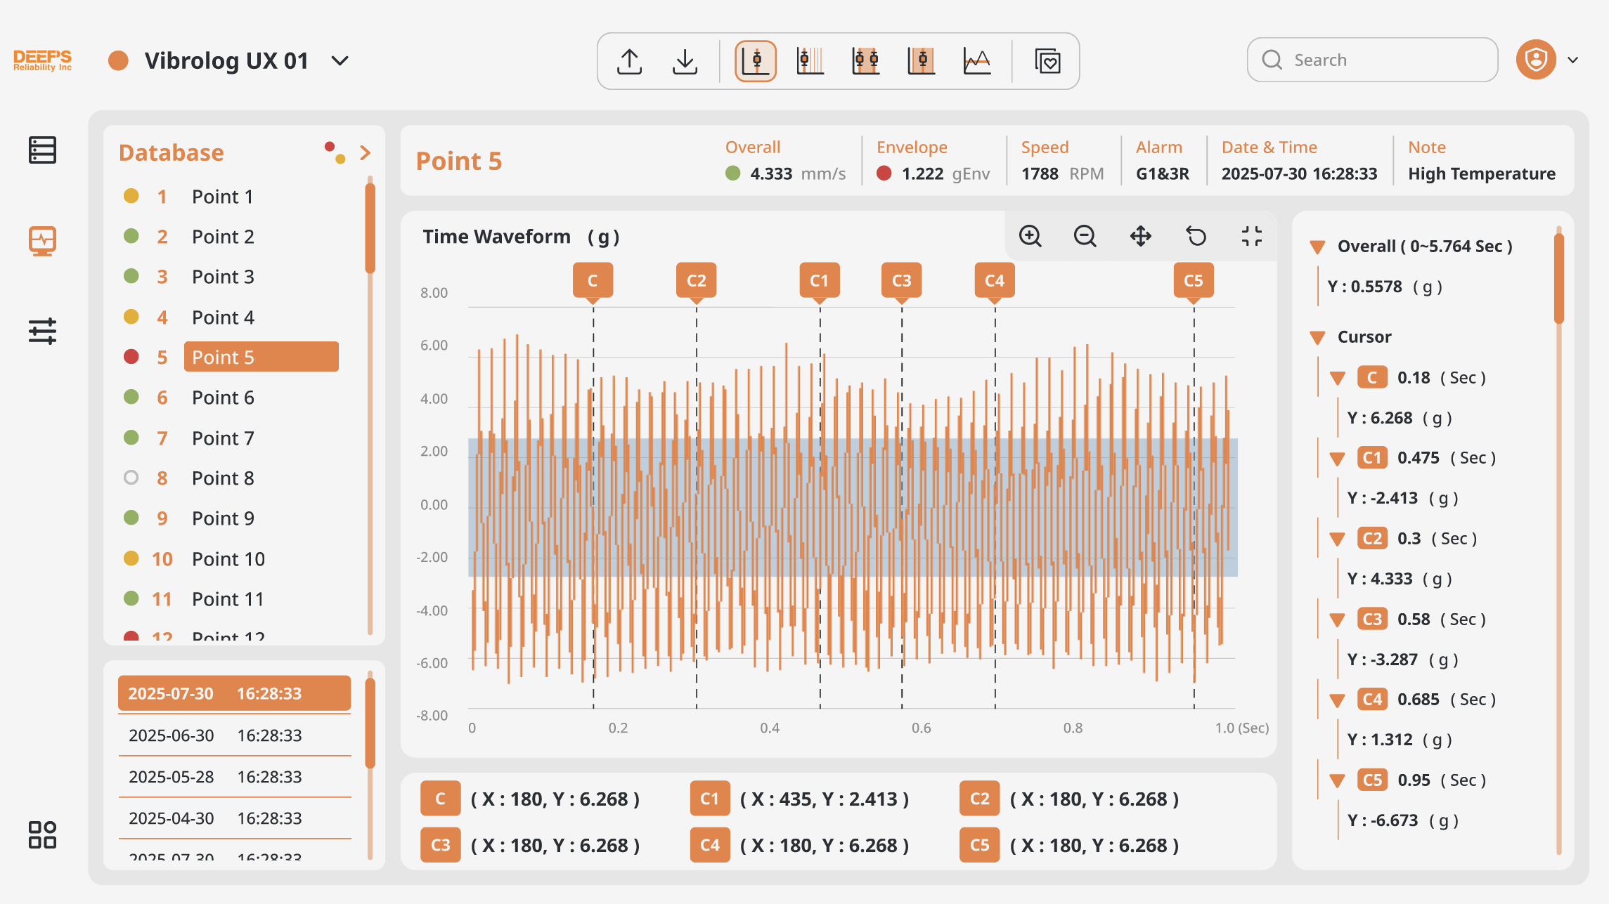Select the sideband cursor tool
1609x904 pixels.
point(922,61)
